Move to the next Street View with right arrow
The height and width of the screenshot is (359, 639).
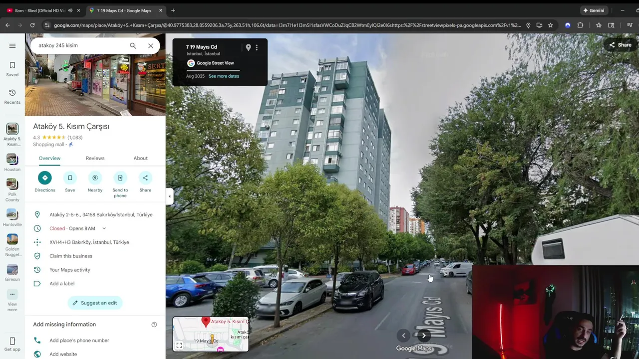(x=424, y=336)
